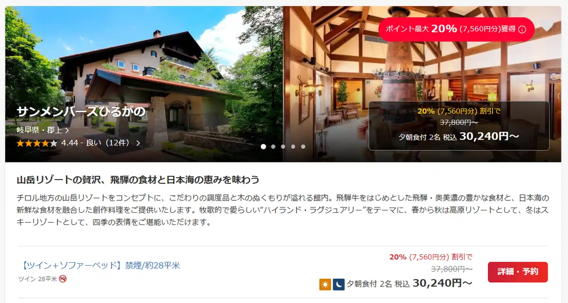The image size is (568, 303).
Task: Click the 詳細・予約 button
Action: click(518, 272)
